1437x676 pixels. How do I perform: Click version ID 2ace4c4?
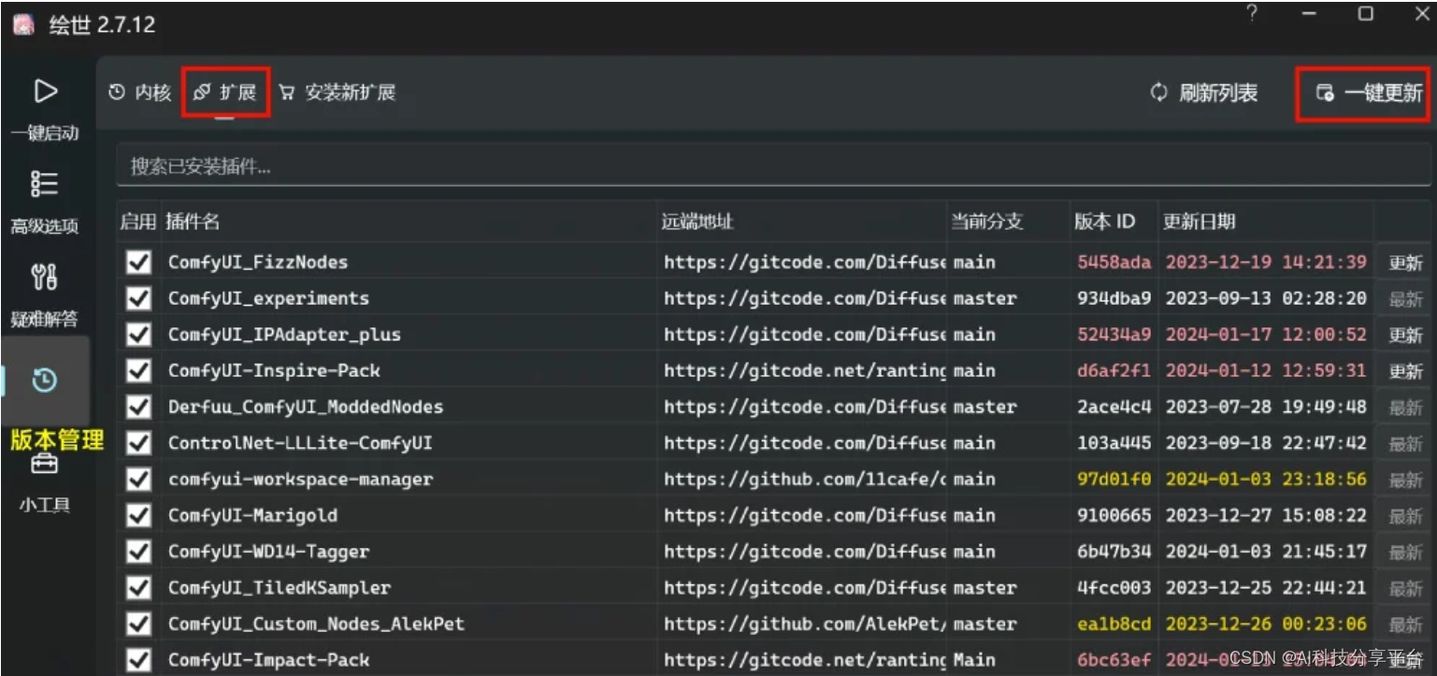(1114, 408)
